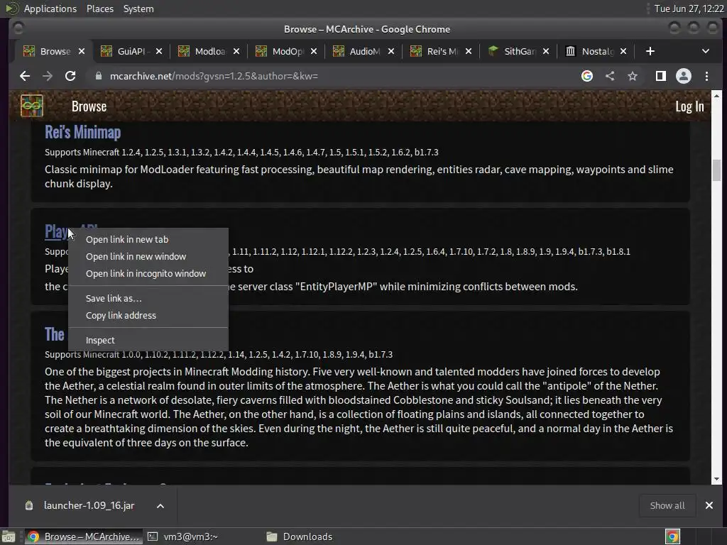Click the Browse – MCArchive taskbar button
Screen dimensions: 727x545
coord(84,536)
